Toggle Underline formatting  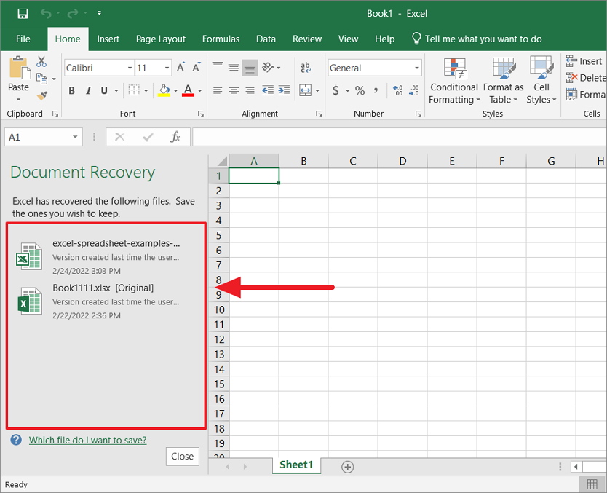[x=104, y=91]
